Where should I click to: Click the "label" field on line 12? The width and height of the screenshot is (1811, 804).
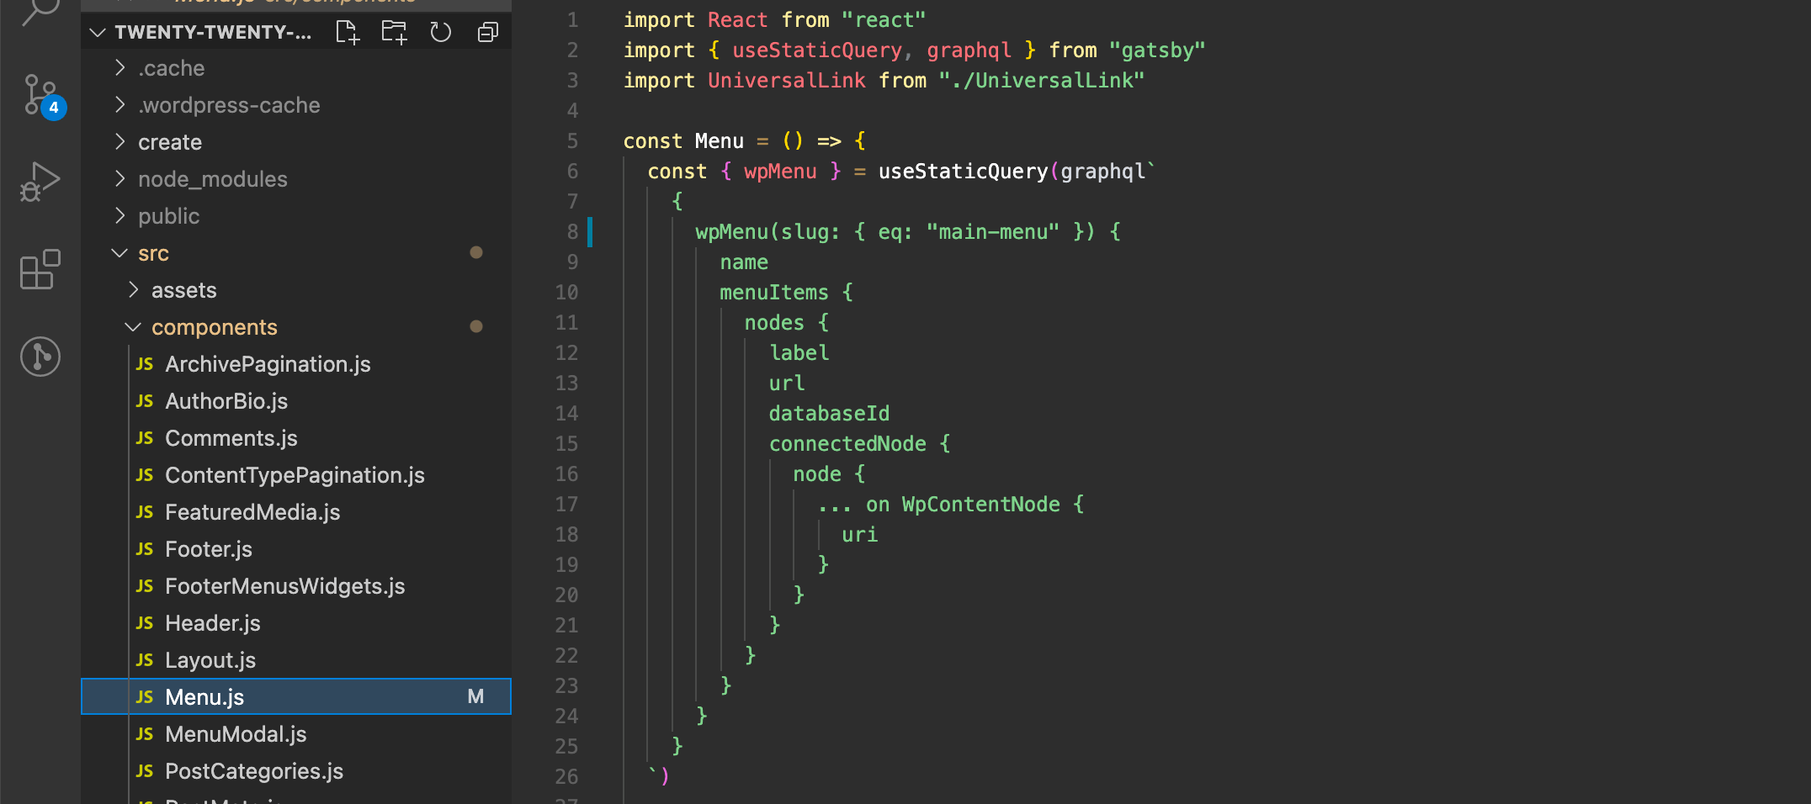point(799,352)
